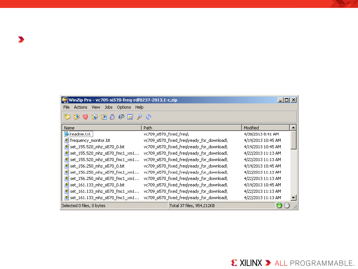Click the scrollbar up arrow
The image size is (358, 269).
click(294, 128)
